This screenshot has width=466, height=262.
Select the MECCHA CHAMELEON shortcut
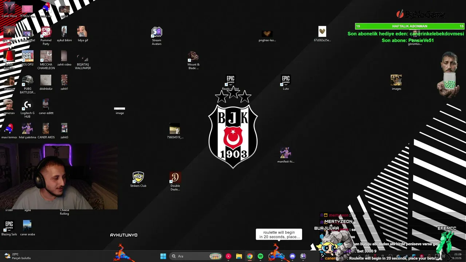[46, 60]
